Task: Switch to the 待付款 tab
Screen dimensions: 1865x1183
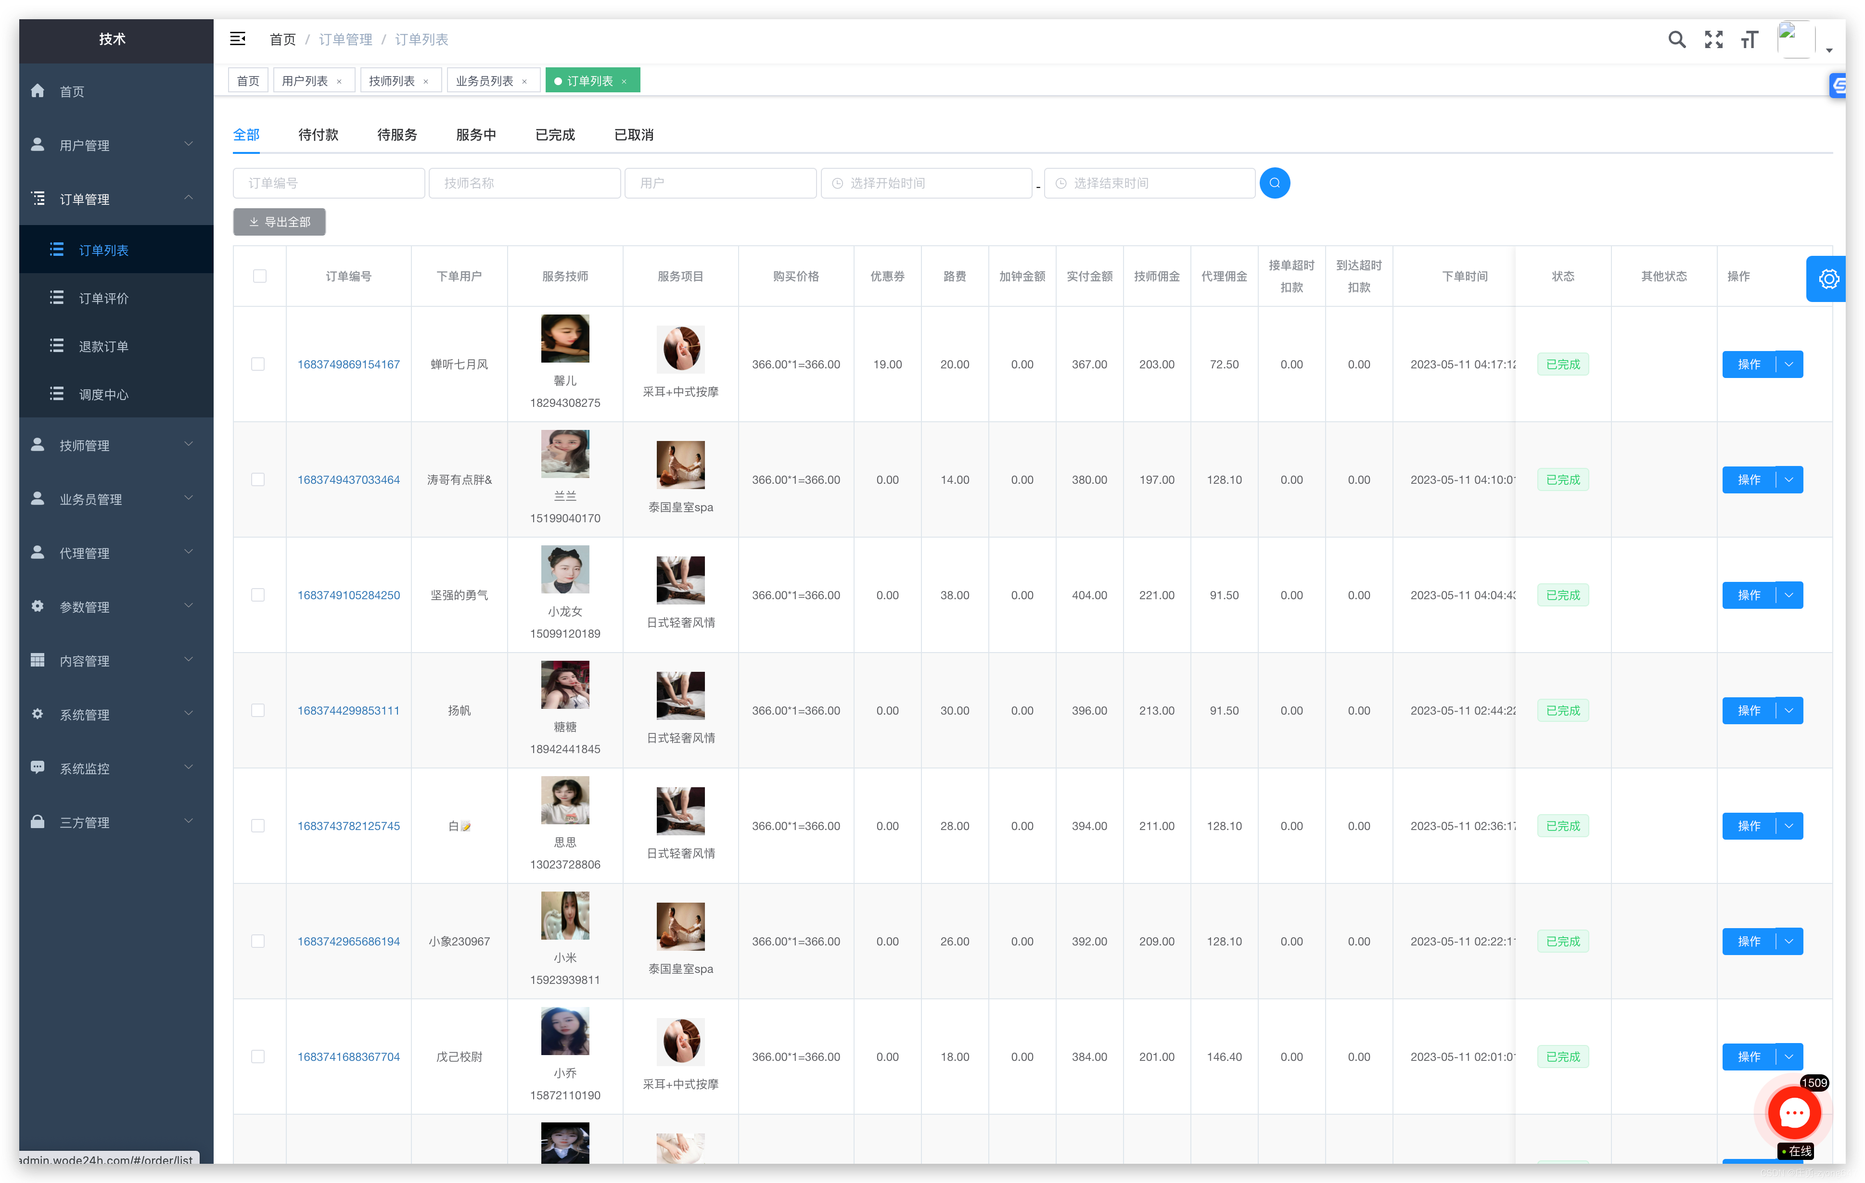Action: click(319, 135)
